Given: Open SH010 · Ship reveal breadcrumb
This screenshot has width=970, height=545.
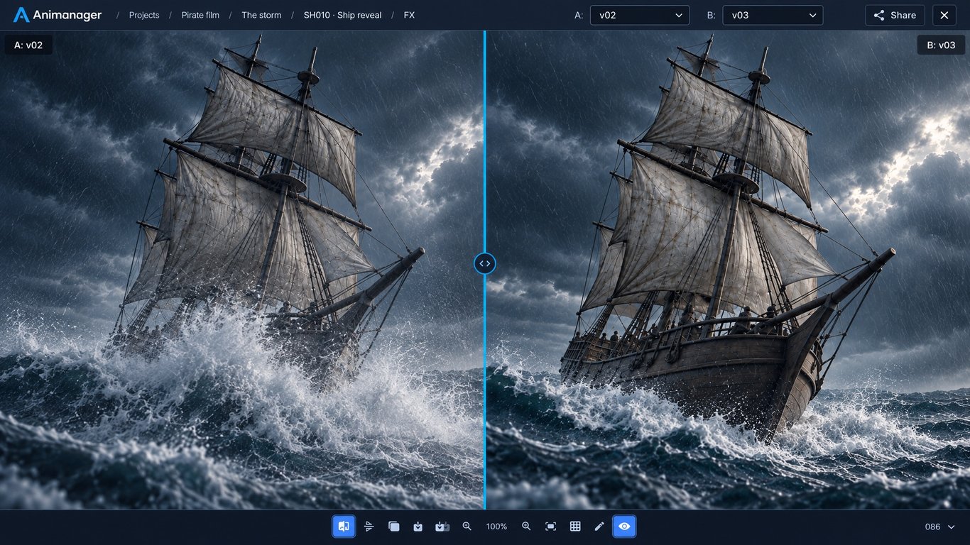Looking at the screenshot, I should point(342,15).
